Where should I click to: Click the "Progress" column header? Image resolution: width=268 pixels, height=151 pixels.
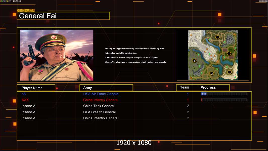[208, 87]
